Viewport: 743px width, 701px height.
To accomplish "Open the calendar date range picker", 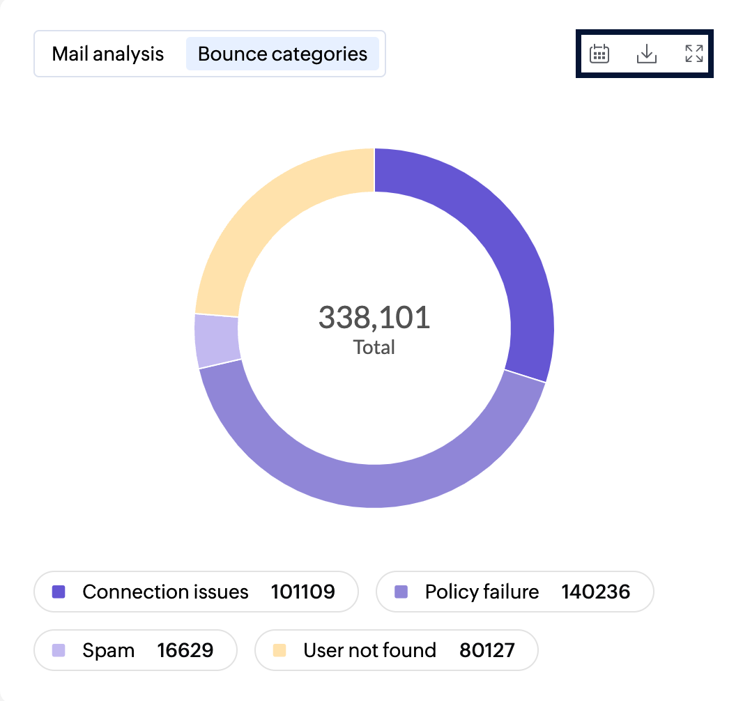I will [599, 54].
